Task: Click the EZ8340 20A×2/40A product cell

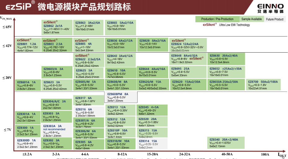Action: (226, 143)
